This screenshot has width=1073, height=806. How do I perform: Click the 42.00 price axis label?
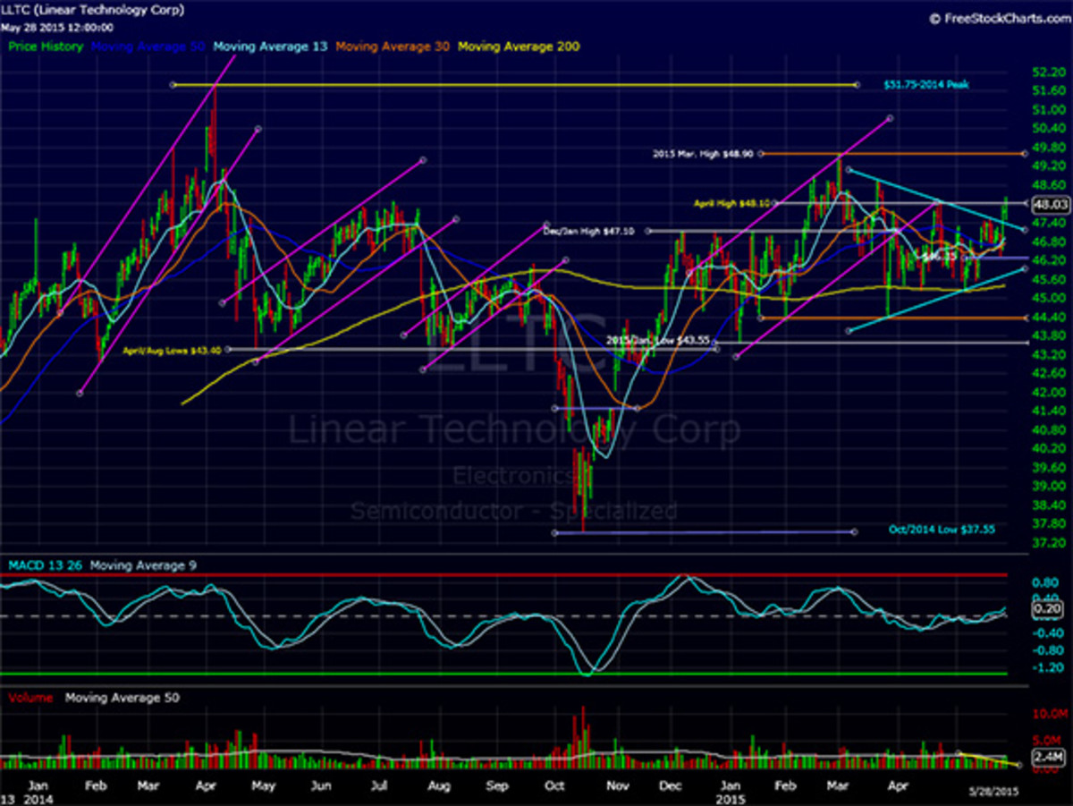point(1050,392)
